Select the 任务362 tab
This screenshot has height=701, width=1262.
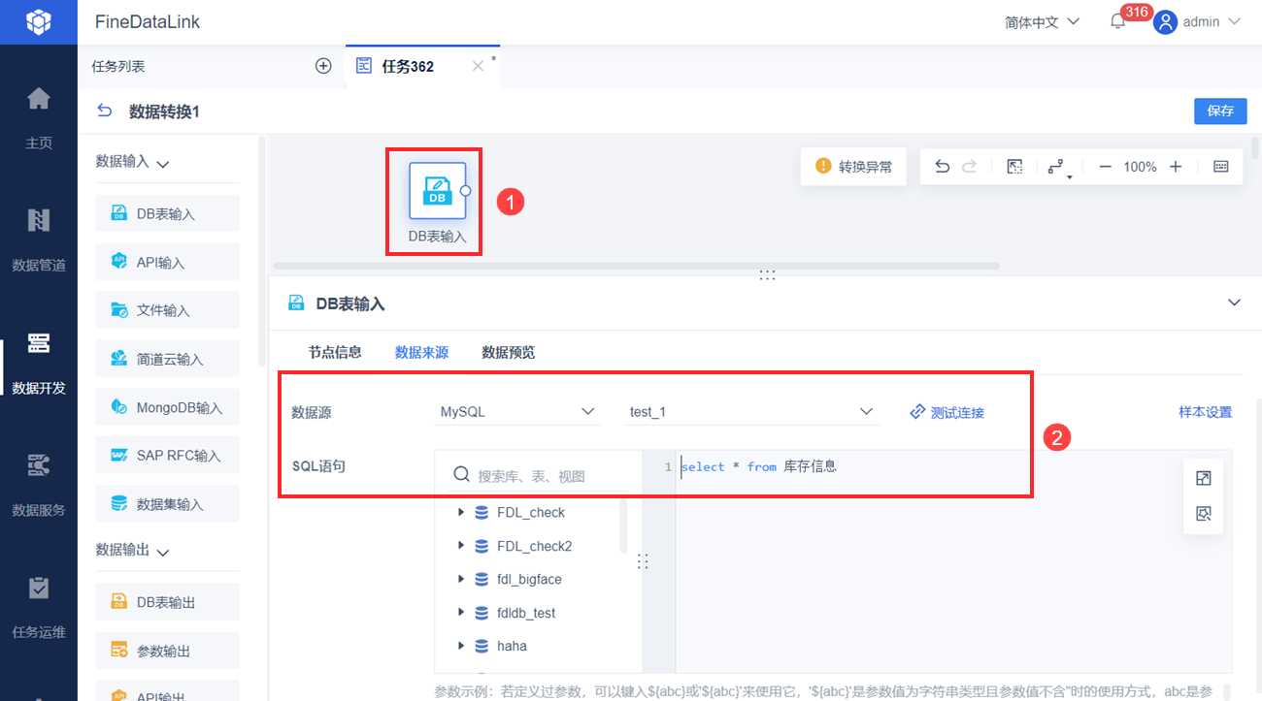pyautogui.click(x=408, y=66)
